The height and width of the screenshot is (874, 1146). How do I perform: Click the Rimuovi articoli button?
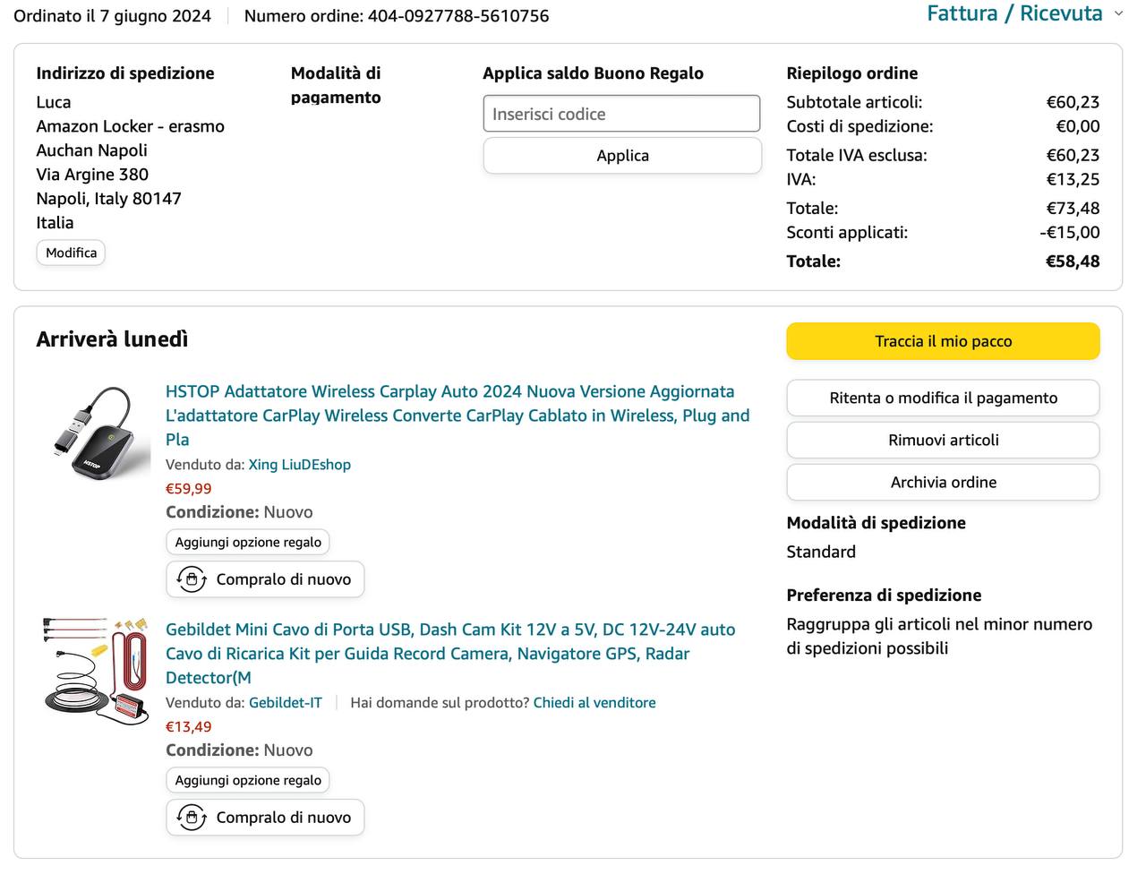(x=943, y=441)
